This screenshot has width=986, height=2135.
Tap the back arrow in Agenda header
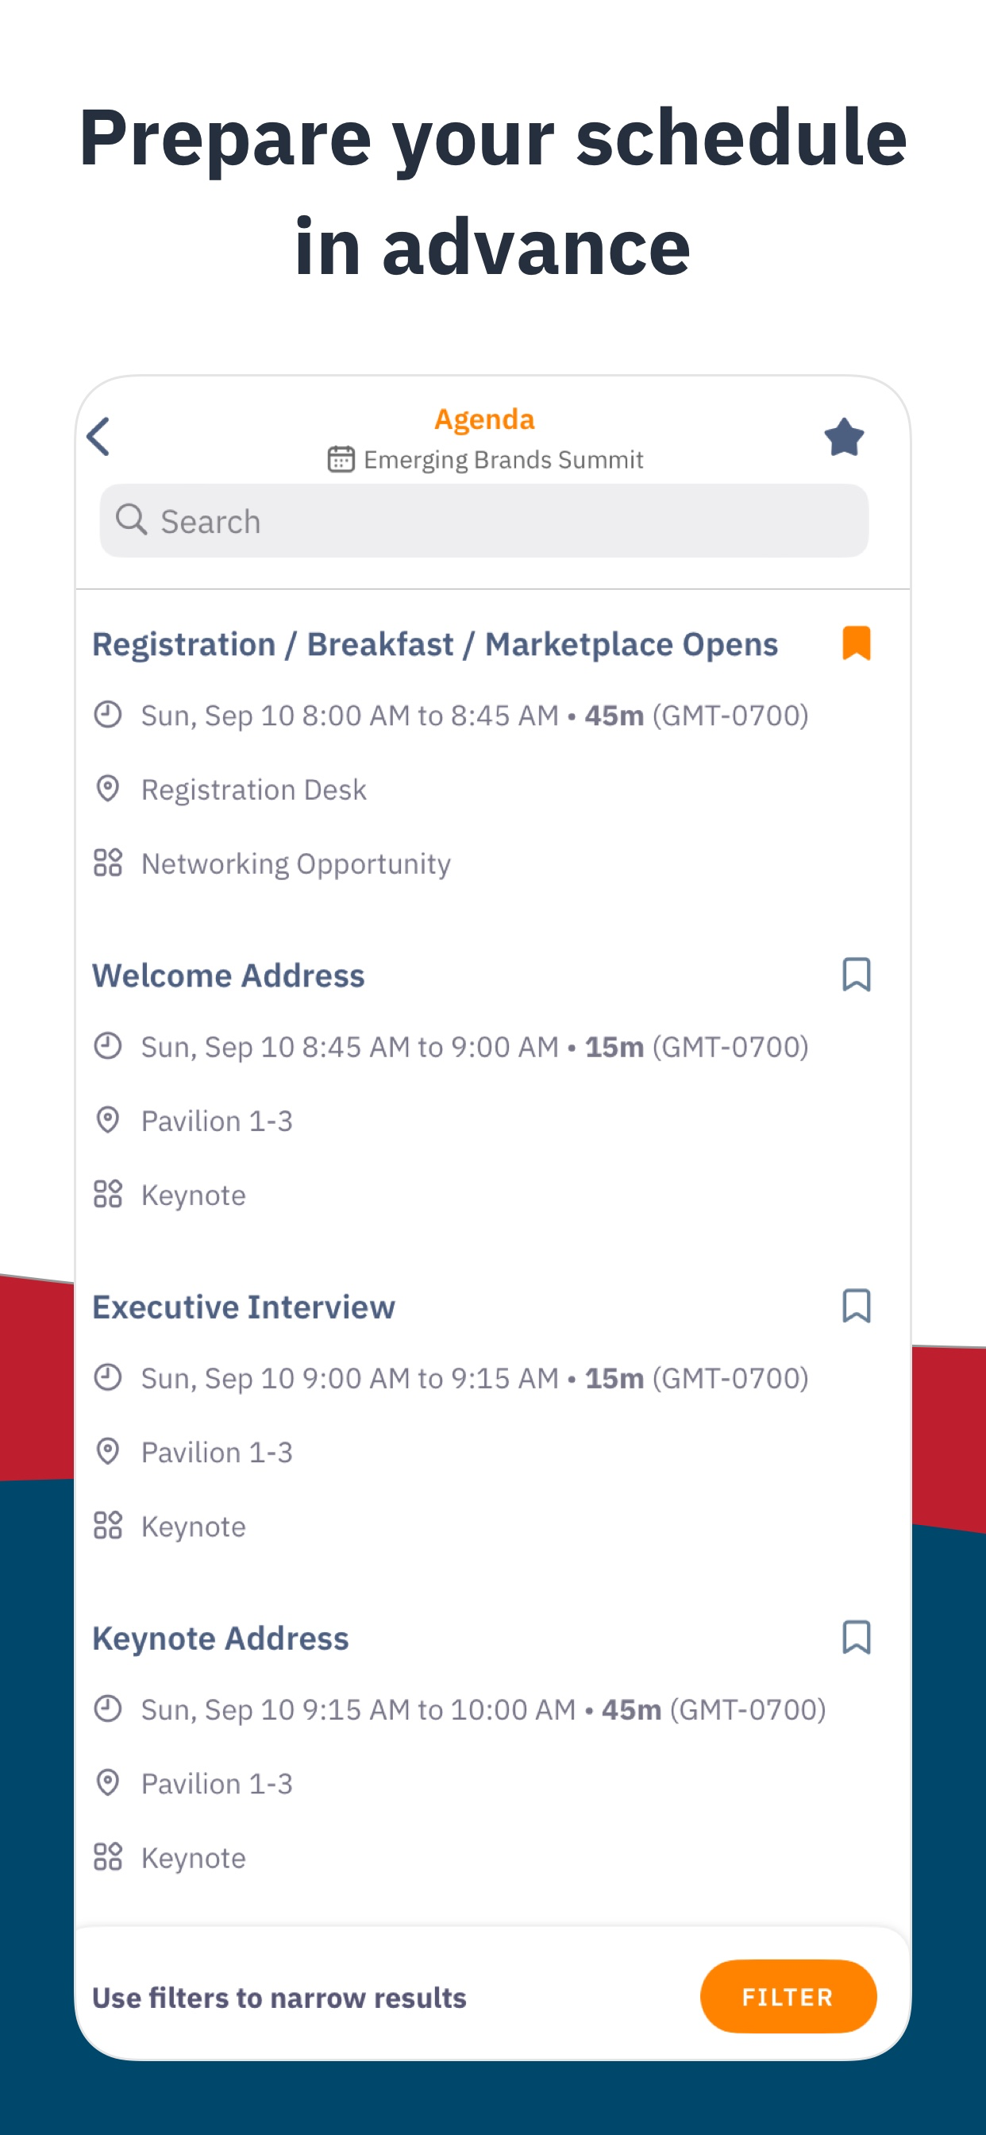98,437
